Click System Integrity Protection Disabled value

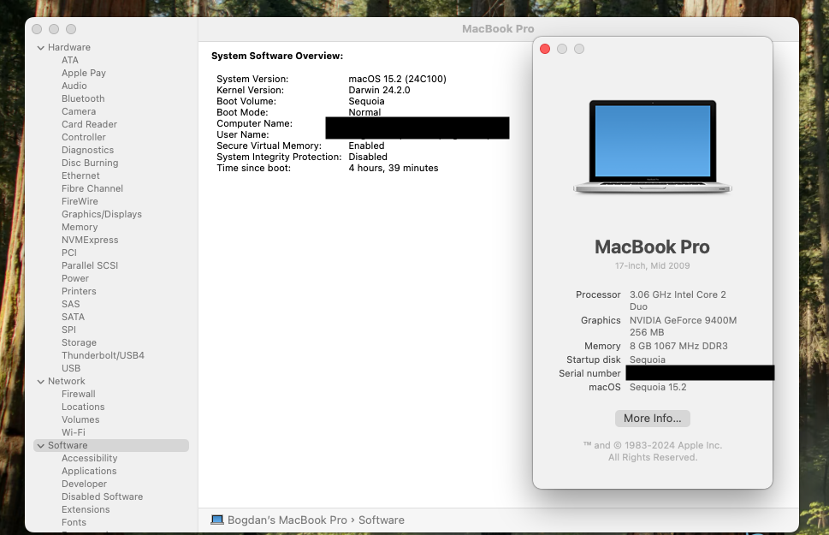click(367, 157)
